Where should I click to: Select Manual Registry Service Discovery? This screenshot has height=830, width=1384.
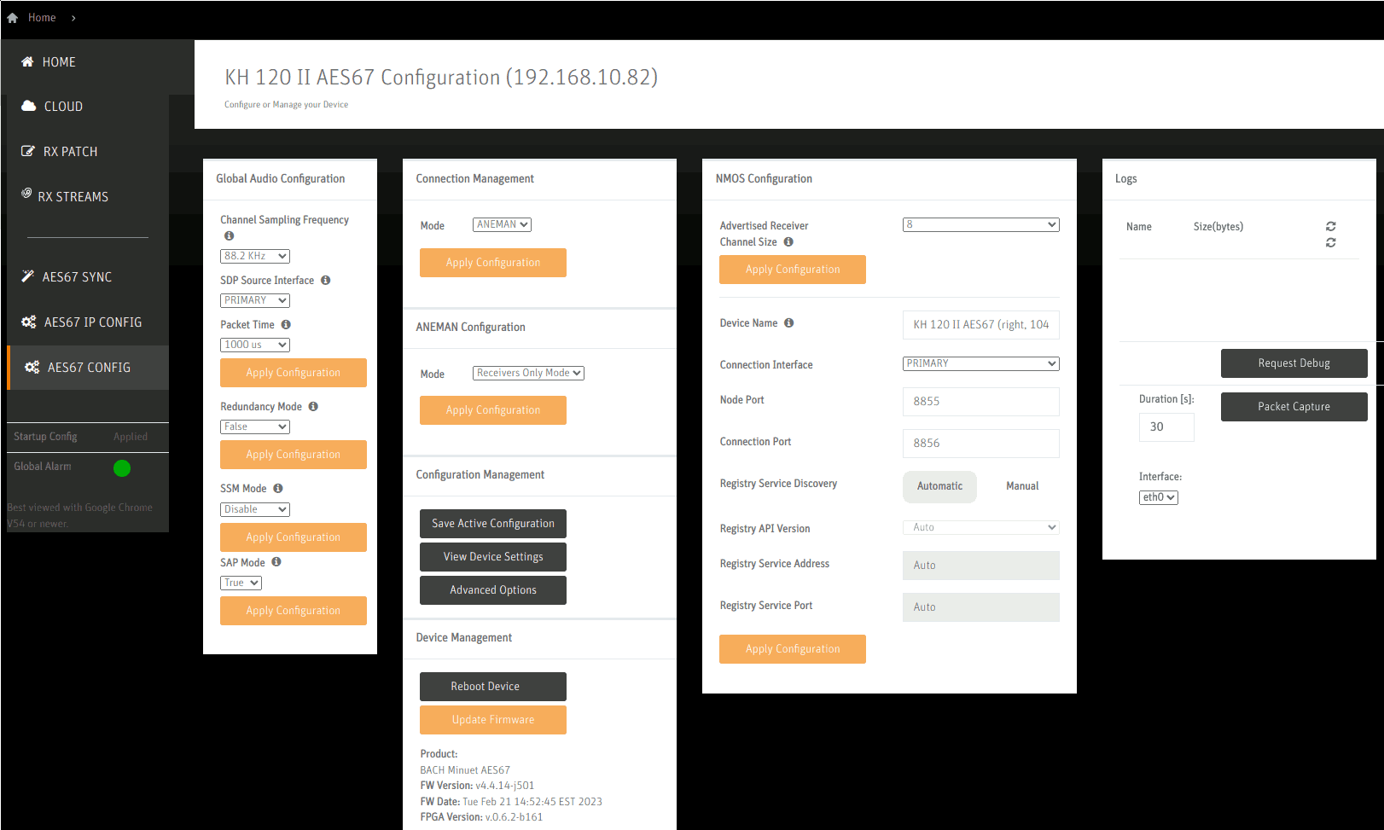point(1022,486)
